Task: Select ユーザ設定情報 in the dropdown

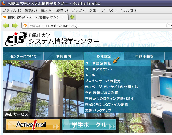Action: tap(117, 63)
